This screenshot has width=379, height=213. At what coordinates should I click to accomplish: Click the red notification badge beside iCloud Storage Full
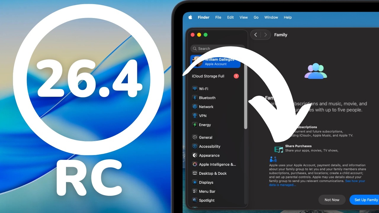(x=236, y=76)
